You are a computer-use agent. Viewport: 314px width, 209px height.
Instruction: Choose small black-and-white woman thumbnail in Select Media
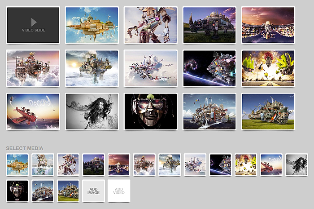(x=297, y=165)
